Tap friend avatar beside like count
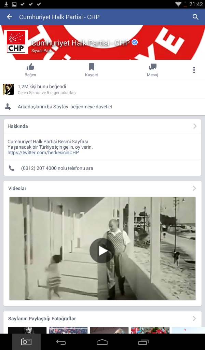 (x=8, y=89)
